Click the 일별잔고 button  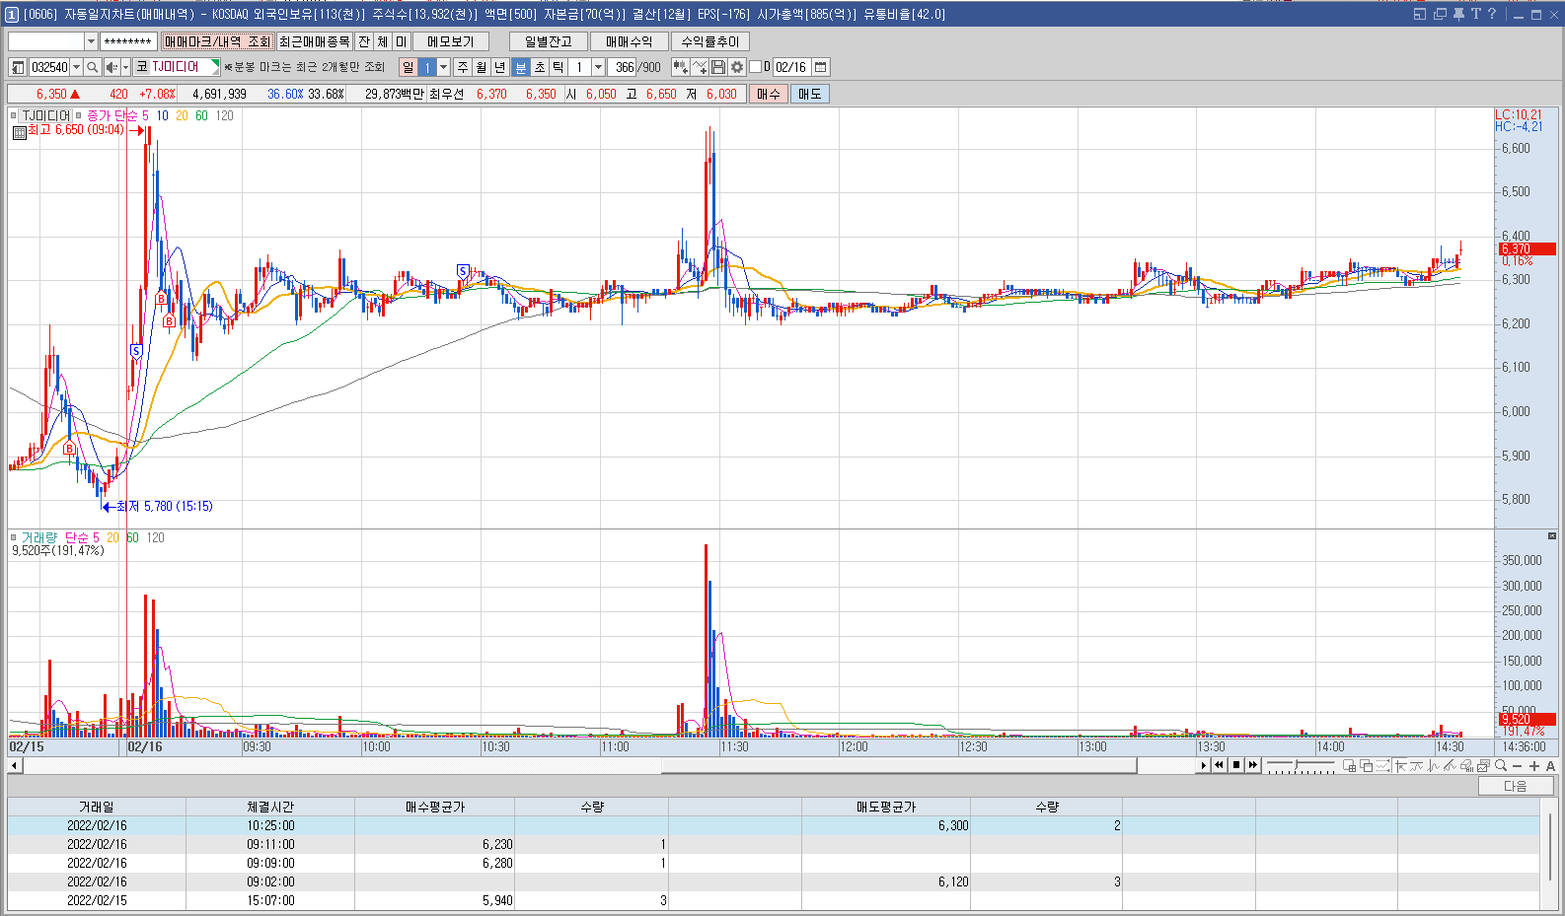tap(549, 41)
